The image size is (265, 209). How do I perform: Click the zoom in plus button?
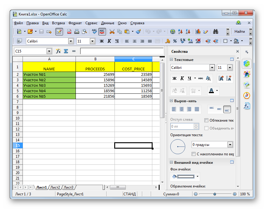coord(235,194)
